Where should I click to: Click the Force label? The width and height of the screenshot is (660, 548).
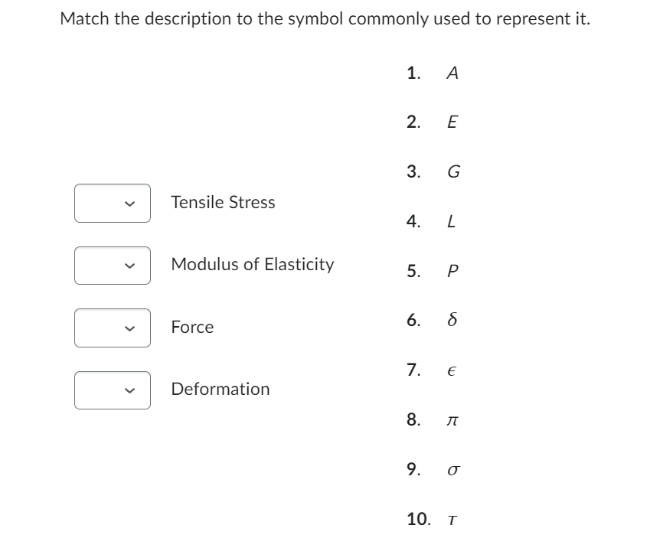pyautogui.click(x=192, y=327)
